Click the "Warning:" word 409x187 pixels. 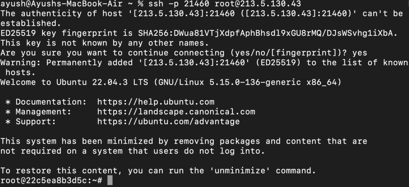[x=21, y=63]
